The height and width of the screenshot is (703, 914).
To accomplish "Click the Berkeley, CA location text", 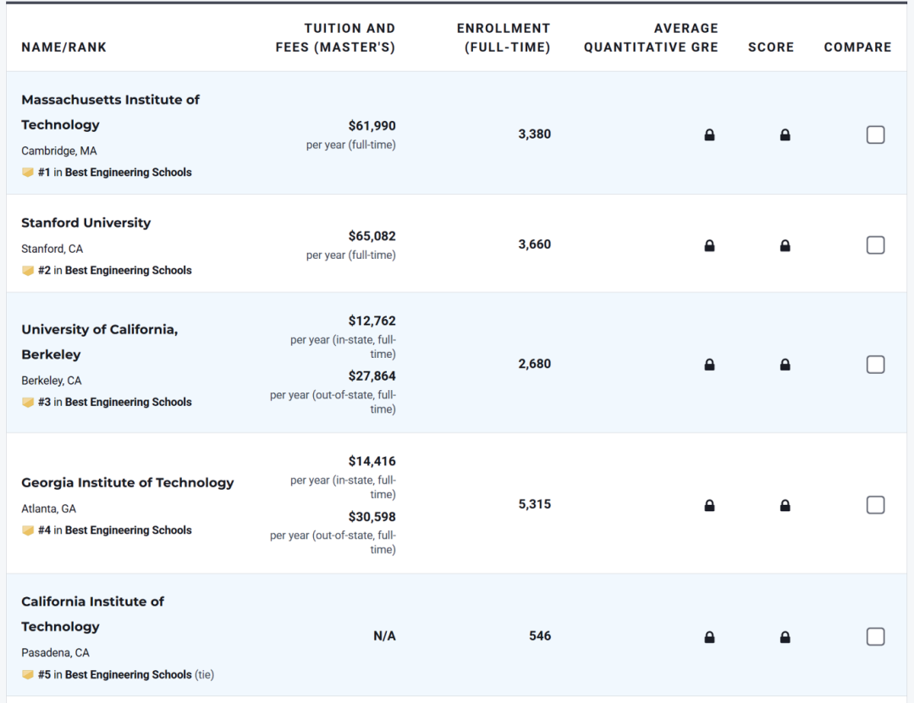I will tap(52, 381).
